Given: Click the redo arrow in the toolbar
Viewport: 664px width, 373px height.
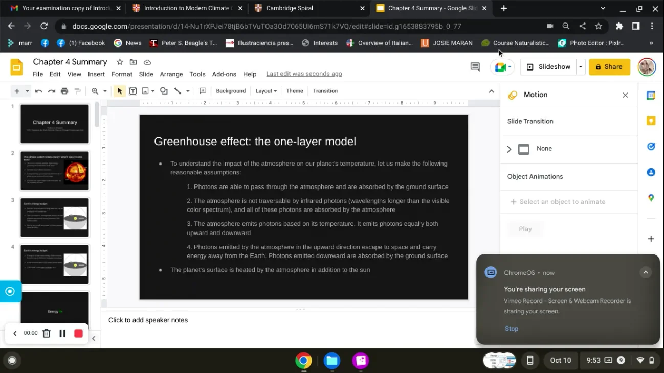Looking at the screenshot, I should click(x=51, y=91).
